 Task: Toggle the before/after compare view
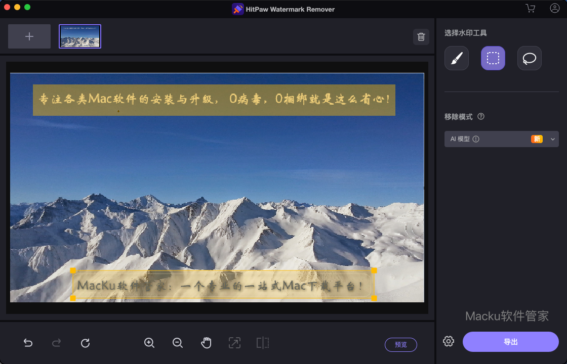click(x=263, y=343)
